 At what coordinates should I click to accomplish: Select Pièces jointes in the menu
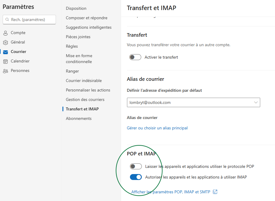pyautogui.click(x=78, y=37)
